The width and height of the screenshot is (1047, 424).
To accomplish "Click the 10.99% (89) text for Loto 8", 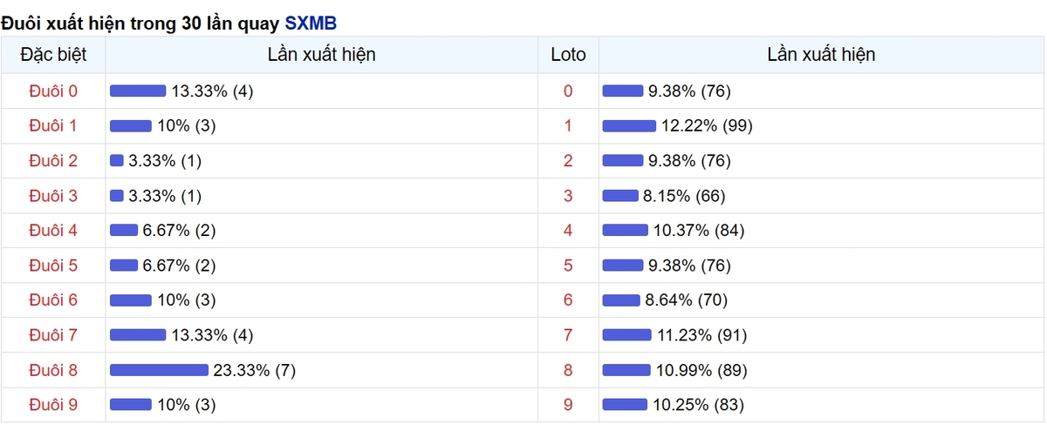I will click(701, 370).
